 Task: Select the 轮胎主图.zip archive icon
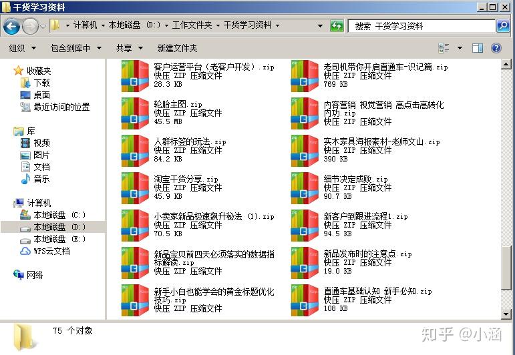pos(135,113)
